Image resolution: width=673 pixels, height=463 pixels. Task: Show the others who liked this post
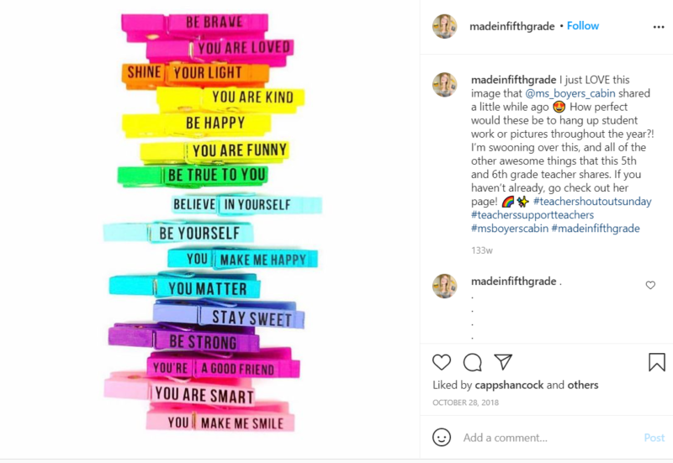[x=583, y=386]
